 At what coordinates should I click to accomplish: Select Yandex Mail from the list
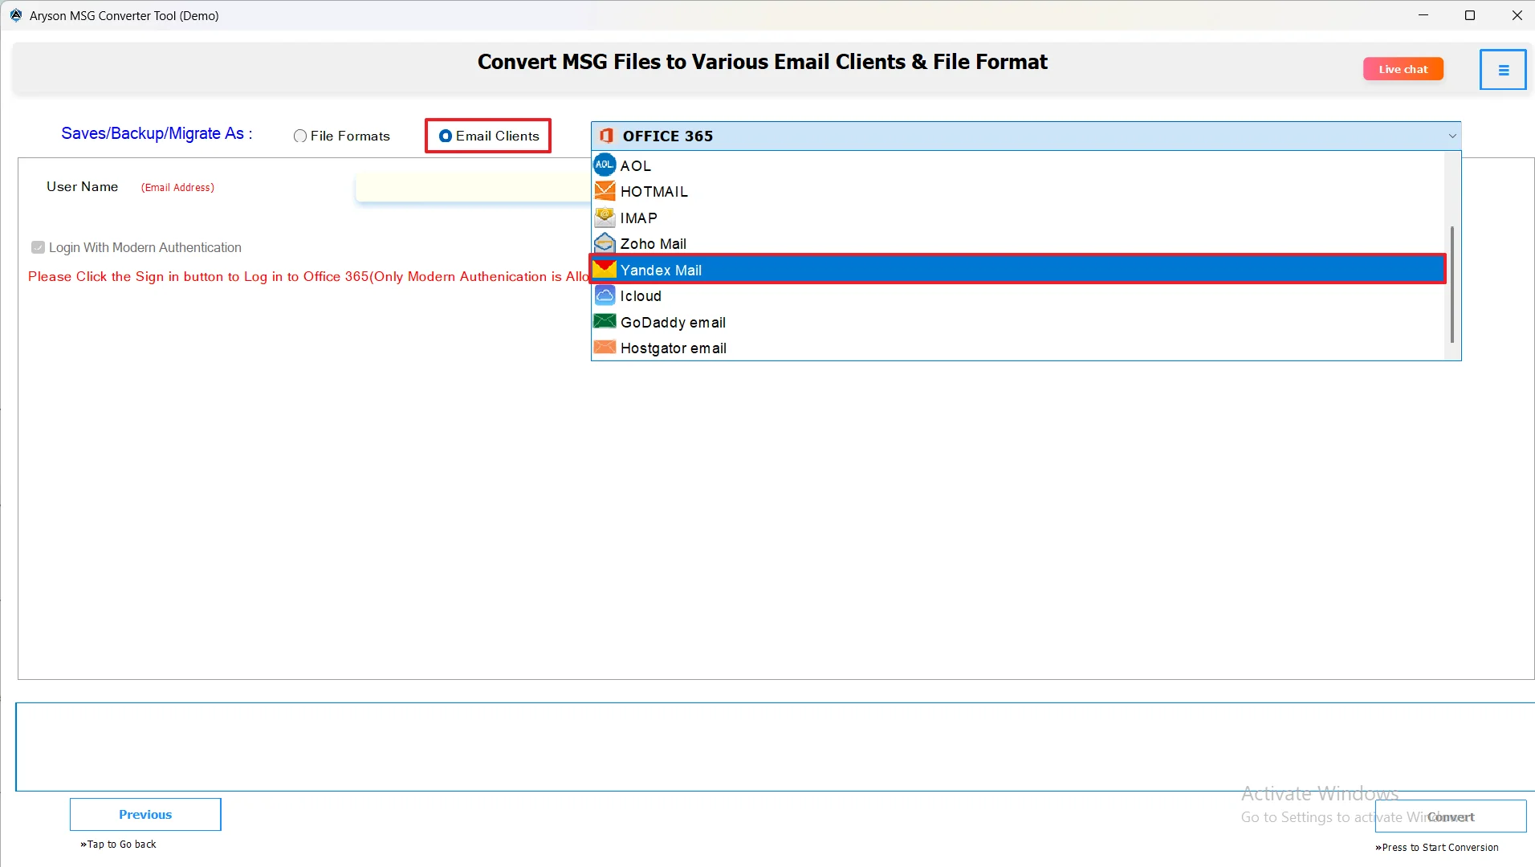point(1018,270)
